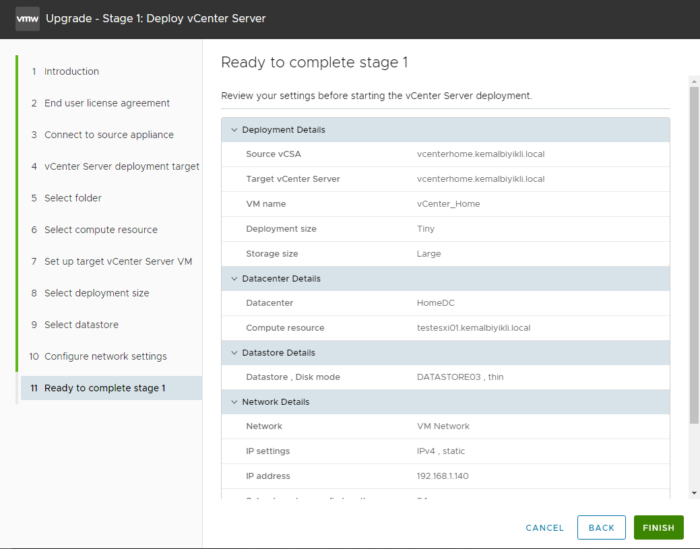Screen dimensions: 700x549
Task: Click the DATASTORE03 , thin value
Action: coord(460,377)
